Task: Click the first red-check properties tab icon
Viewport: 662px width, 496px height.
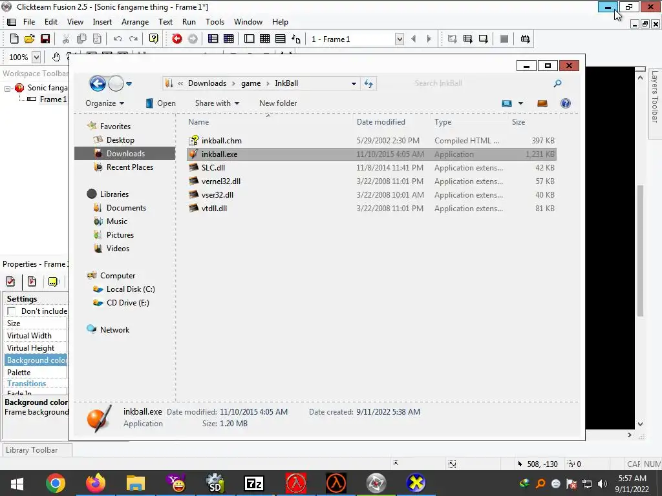Action: [11, 282]
